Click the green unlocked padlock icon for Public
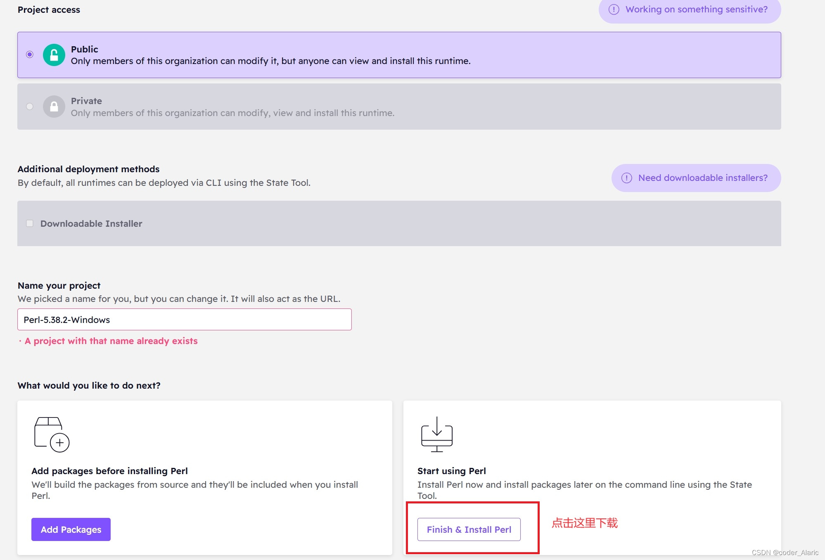Viewport: 825px width, 560px height. point(54,55)
